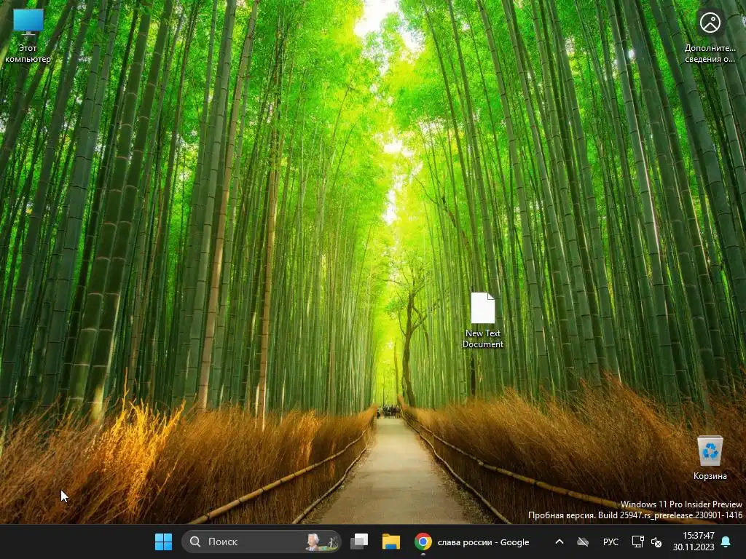Switch input language via the 'РУС' indicator
The height and width of the screenshot is (559, 746).
pyautogui.click(x=610, y=542)
